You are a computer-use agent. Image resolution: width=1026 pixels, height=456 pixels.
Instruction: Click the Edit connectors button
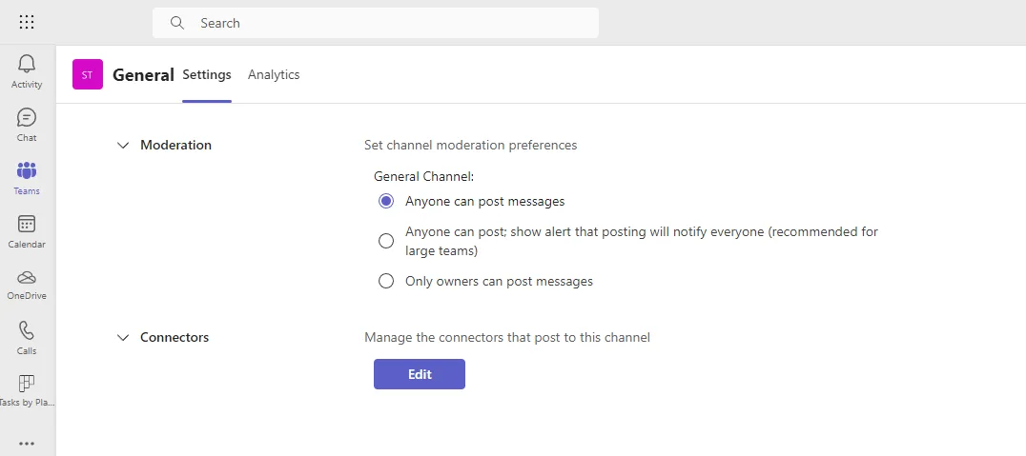tap(420, 374)
